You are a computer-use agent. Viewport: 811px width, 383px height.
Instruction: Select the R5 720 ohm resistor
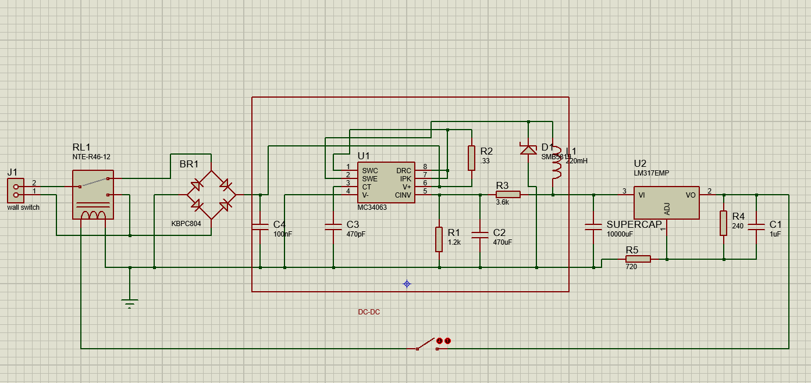[638, 259]
